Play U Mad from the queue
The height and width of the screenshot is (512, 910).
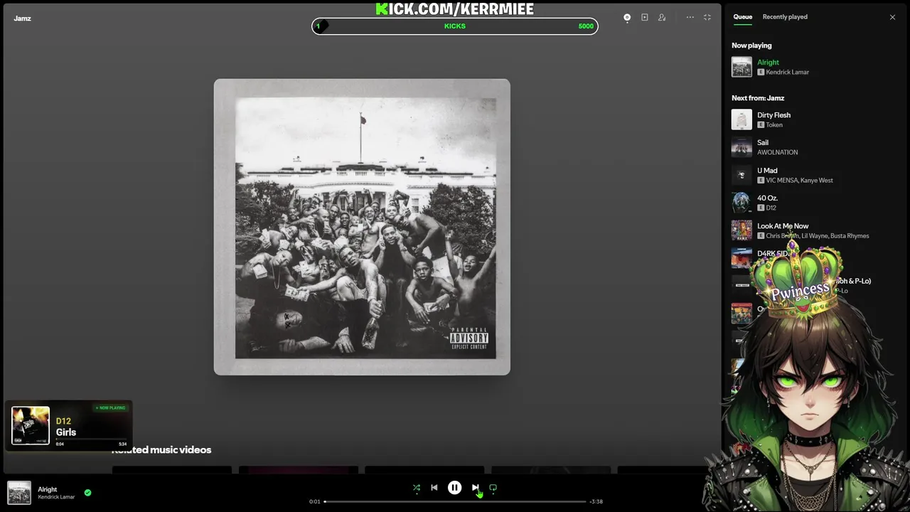point(767,171)
